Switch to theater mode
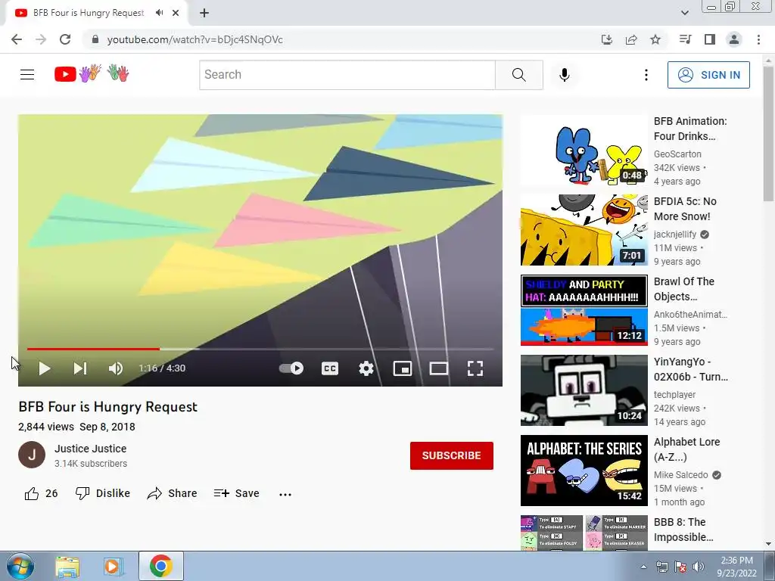The width and height of the screenshot is (775, 581). 438,368
